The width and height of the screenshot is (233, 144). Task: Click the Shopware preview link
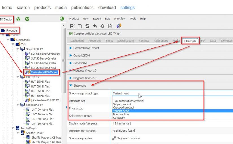point(128,138)
